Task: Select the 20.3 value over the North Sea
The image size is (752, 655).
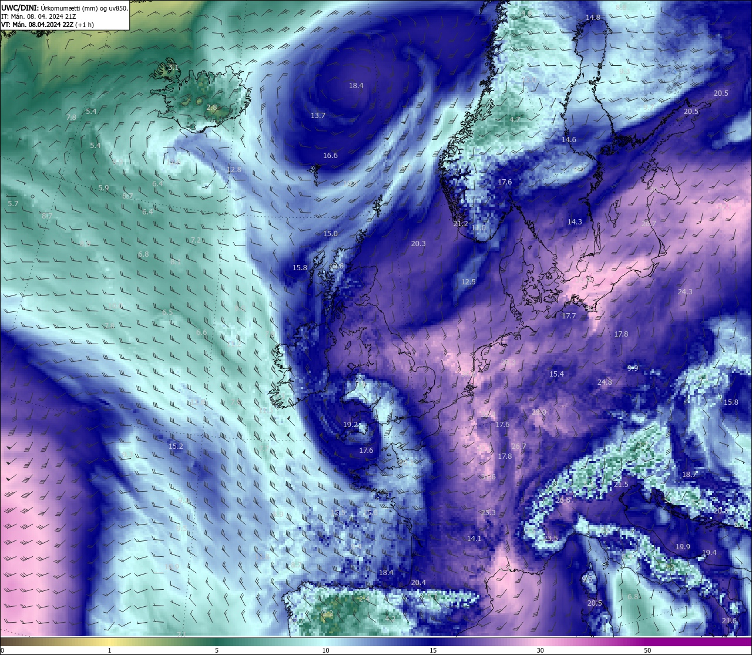Action: click(x=418, y=244)
